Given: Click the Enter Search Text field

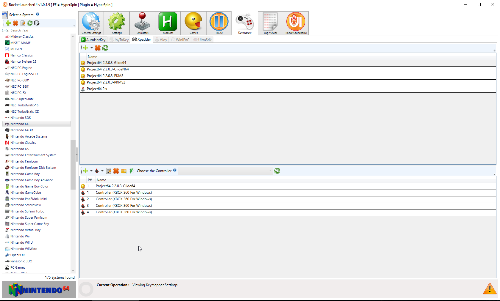Looking at the screenshot, I should [37, 30].
